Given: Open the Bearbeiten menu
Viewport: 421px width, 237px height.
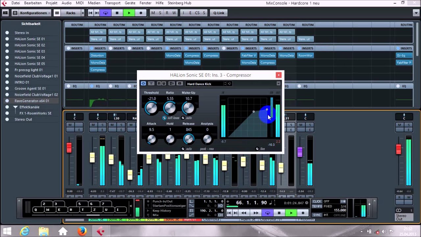Looking at the screenshot, I should tap(33, 3).
